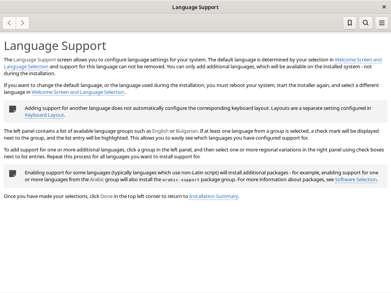Click the note icon beside the keyboard layout note
Viewport: 391px width, 293px height.
tap(13, 109)
